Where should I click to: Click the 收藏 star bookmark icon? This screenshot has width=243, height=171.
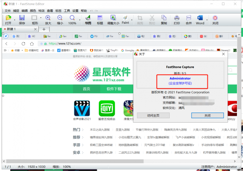coord(12,50)
